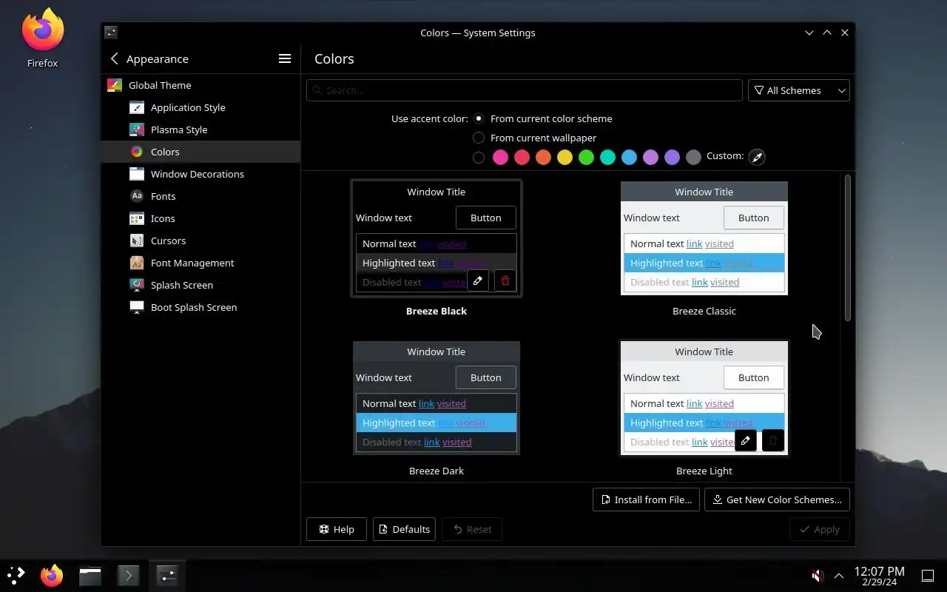This screenshot has height=592, width=947.
Task: Click the Plasma Style icon
Action: [x=137, y=129]
